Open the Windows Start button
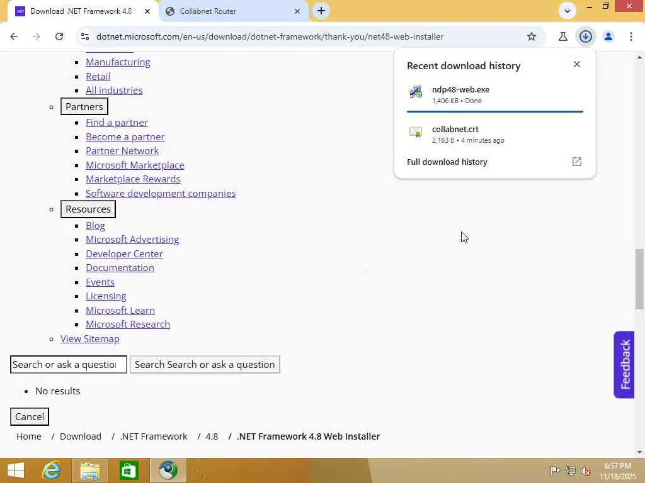 pyautogui.click(x=16, y=470)
